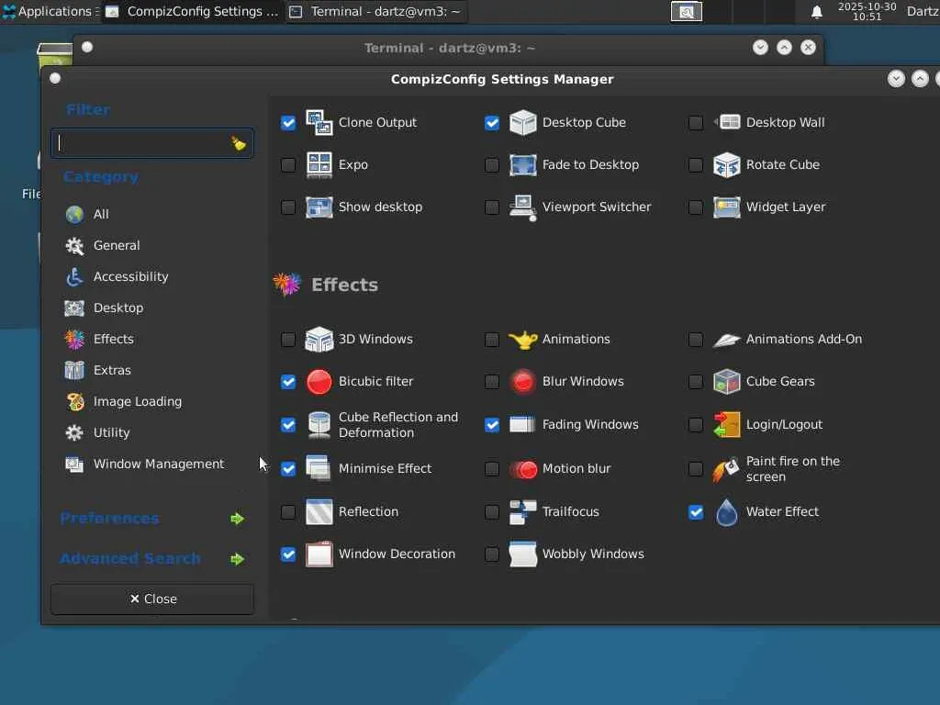Disable the Clone Output checkbox
Viewport: 940px width, 705px height.
288,123
